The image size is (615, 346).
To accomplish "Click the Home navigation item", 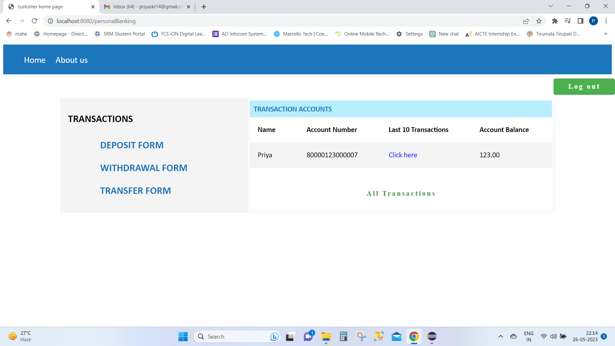I will pyautogui.click(x=35, y=60).
